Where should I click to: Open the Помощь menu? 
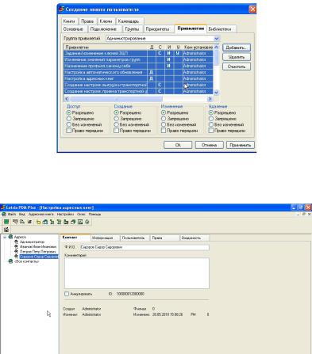(x=94, y=215)
